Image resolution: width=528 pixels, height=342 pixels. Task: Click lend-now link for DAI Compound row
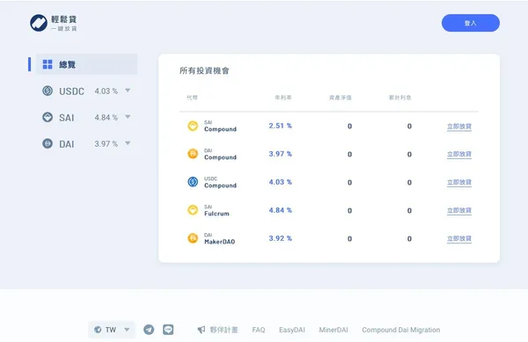[x=459, y=155]
